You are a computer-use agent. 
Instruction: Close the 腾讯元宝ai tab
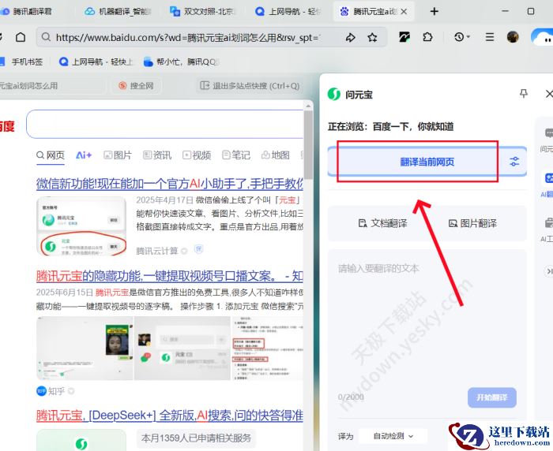tap(404, 12)
